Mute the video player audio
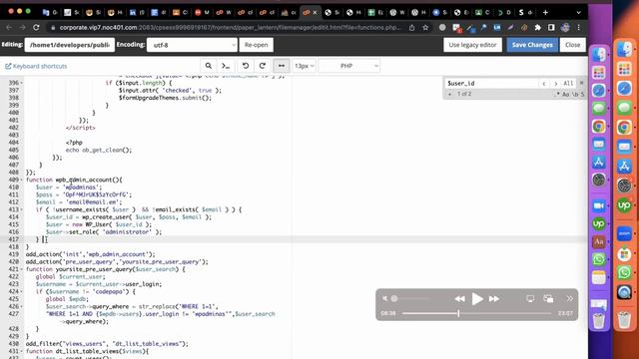Image resolution: width=639 pixels, height=359 pixels. pyautogui.click(x=384, y=299)
